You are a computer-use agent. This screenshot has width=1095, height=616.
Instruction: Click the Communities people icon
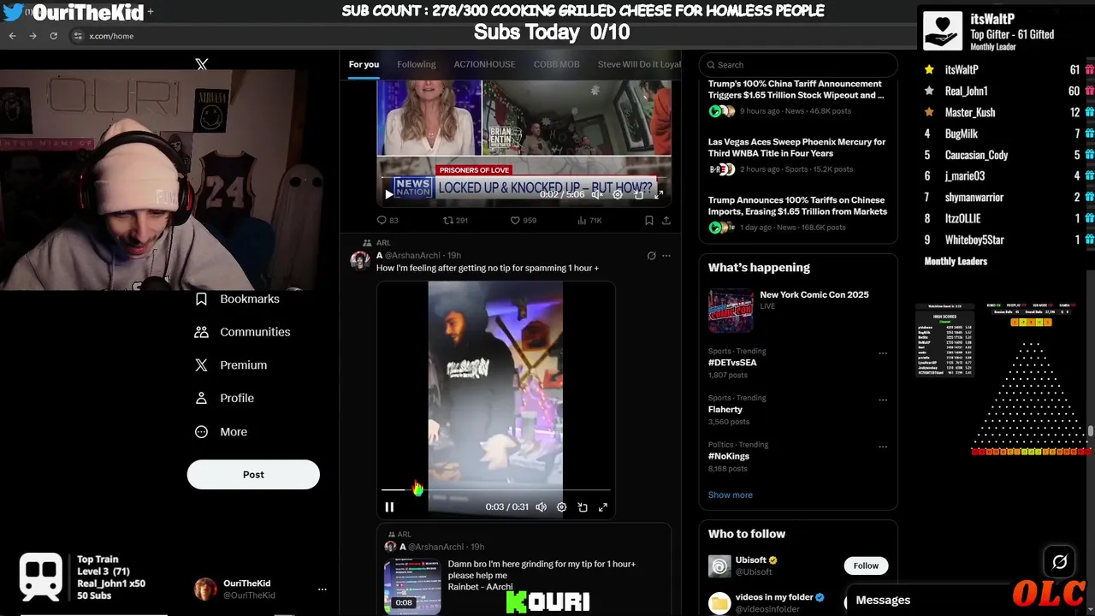tap(201, 332)
